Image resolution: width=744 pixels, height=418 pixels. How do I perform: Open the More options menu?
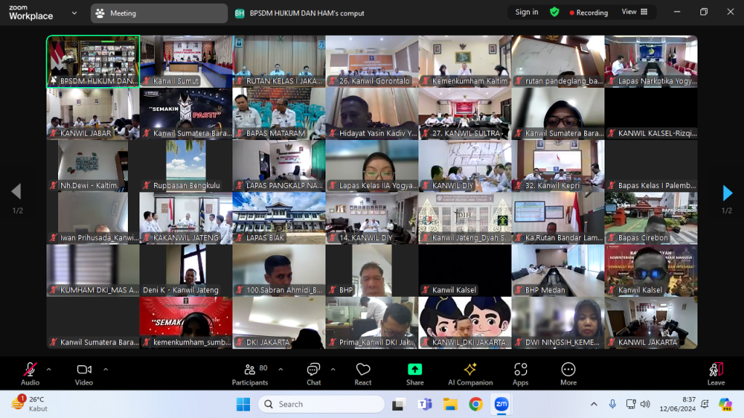point(568,373)
